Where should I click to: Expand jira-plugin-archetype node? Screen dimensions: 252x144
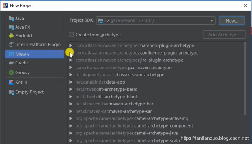[x=71, y=60]
